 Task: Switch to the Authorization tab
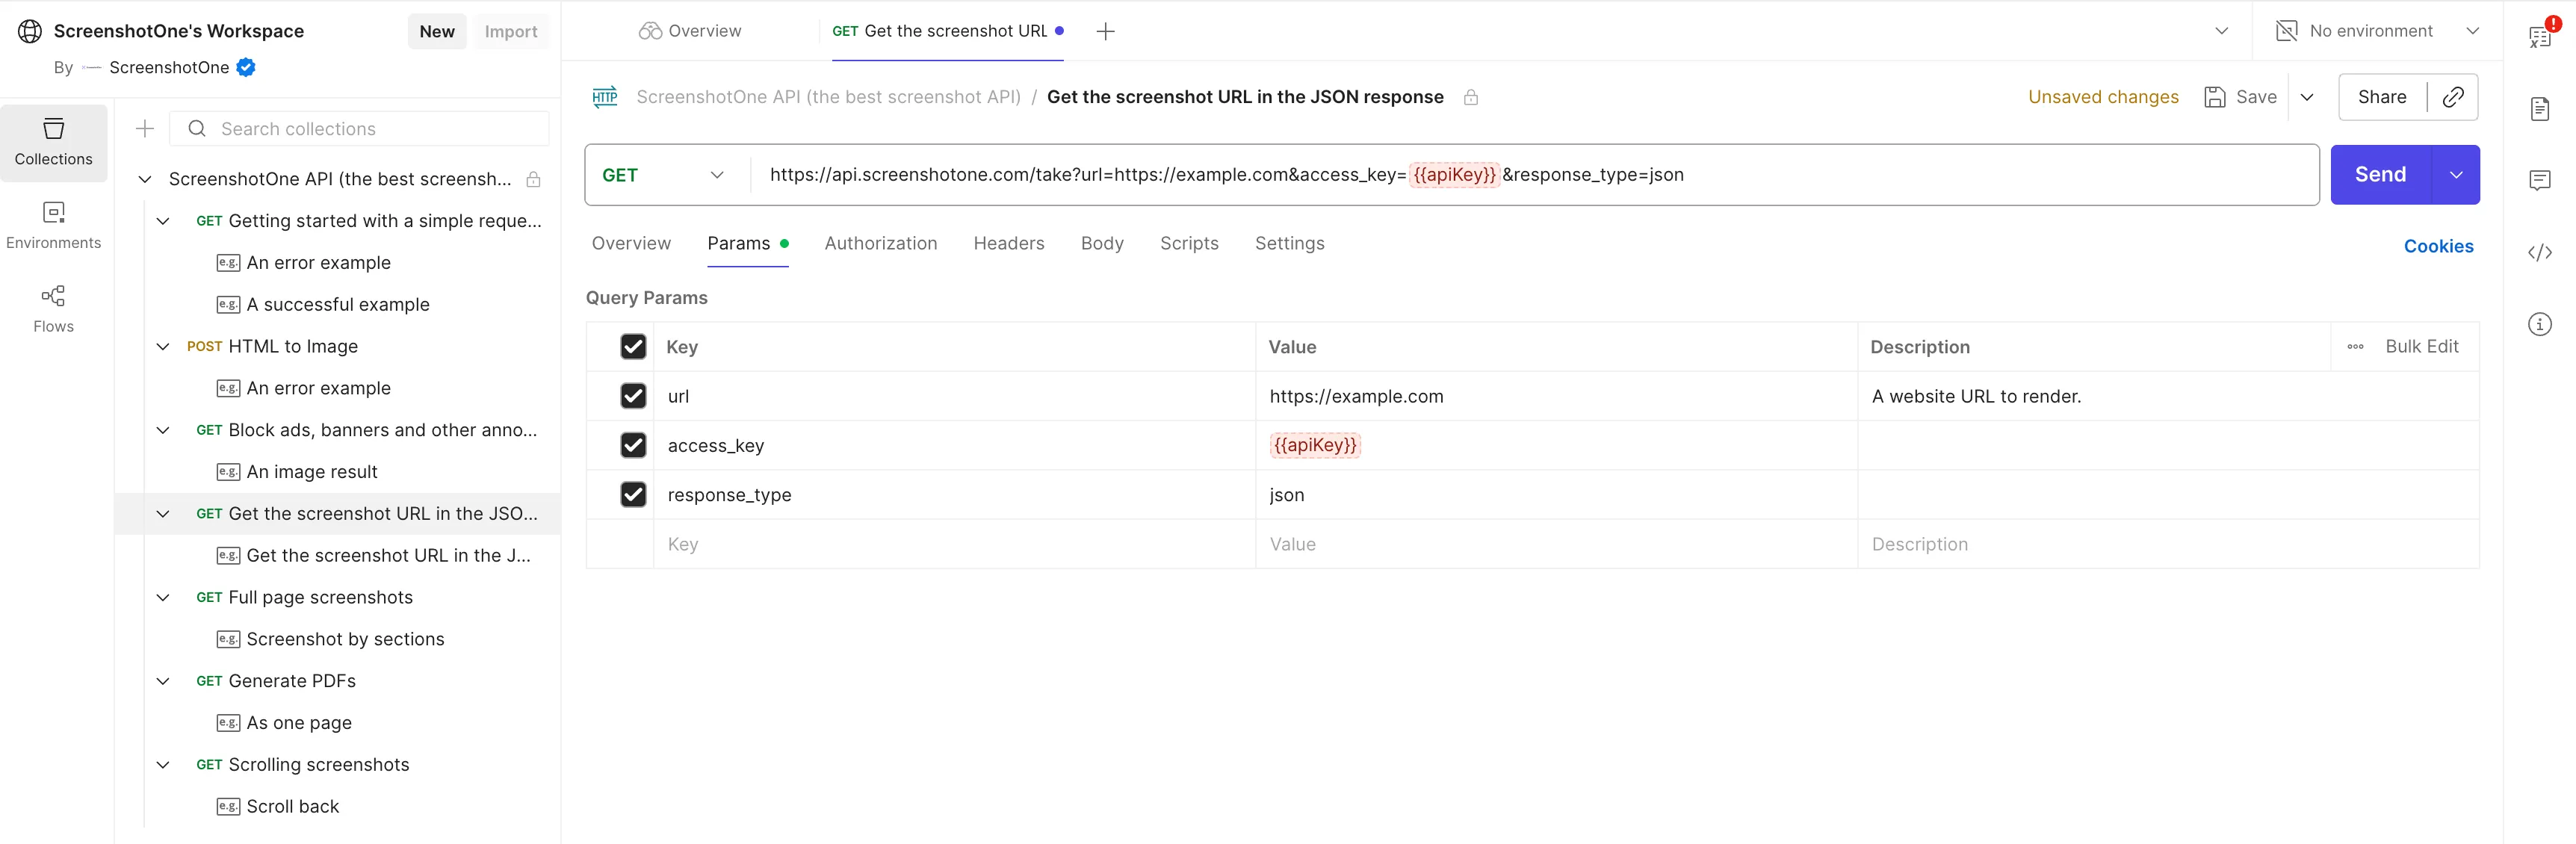880,243
